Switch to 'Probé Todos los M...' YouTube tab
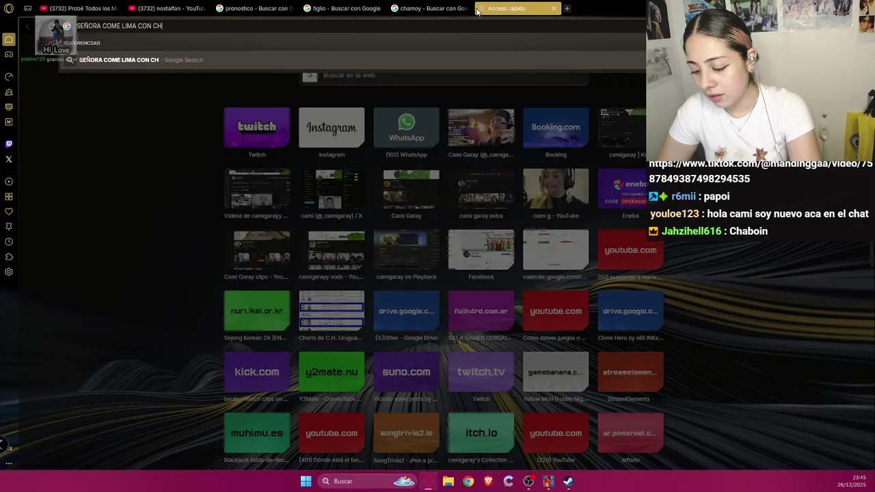875x492 pixels. pos(79,8)
